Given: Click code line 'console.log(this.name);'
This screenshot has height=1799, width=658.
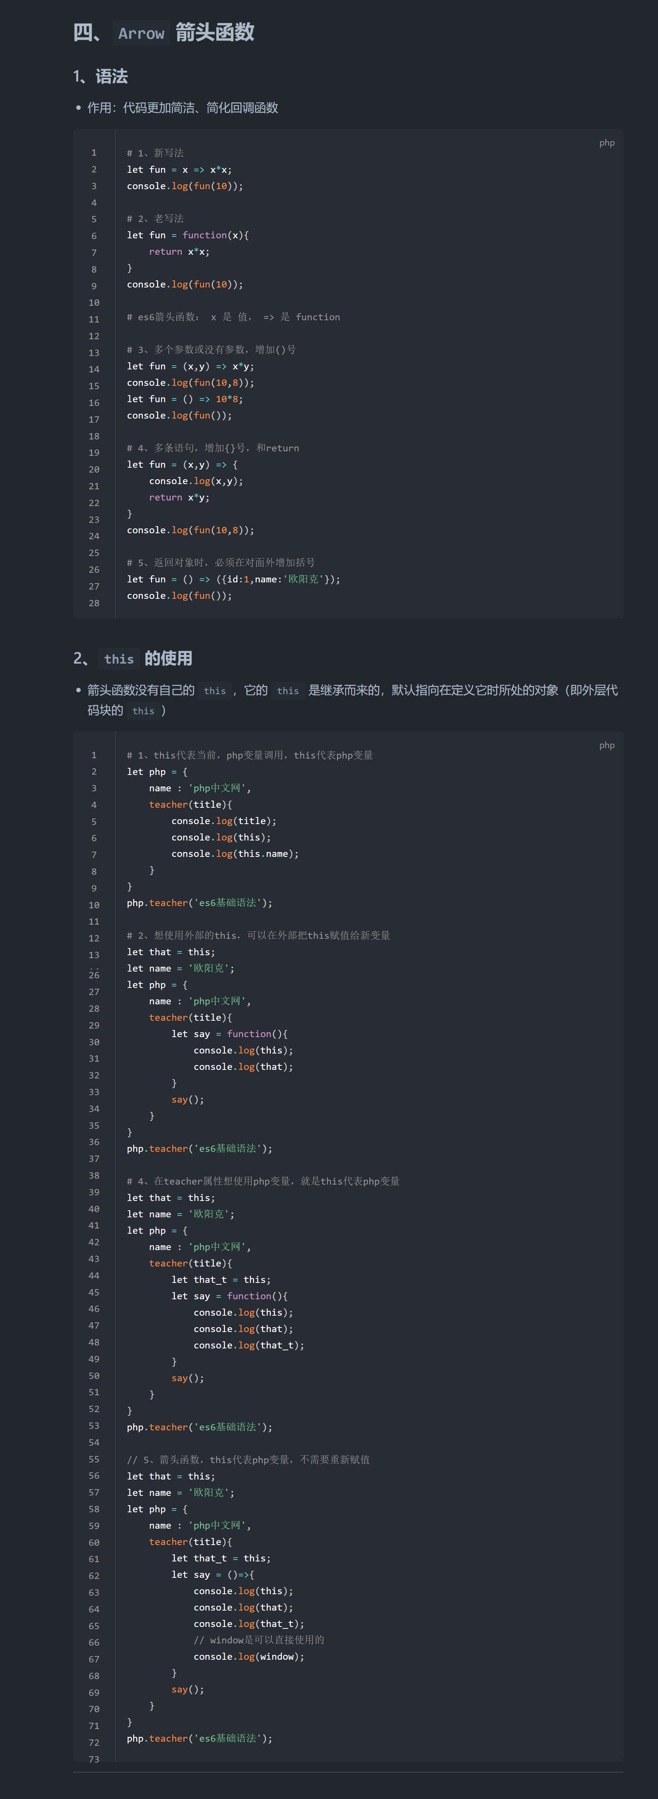Looking at the screenshot, I should click(235, 854).
